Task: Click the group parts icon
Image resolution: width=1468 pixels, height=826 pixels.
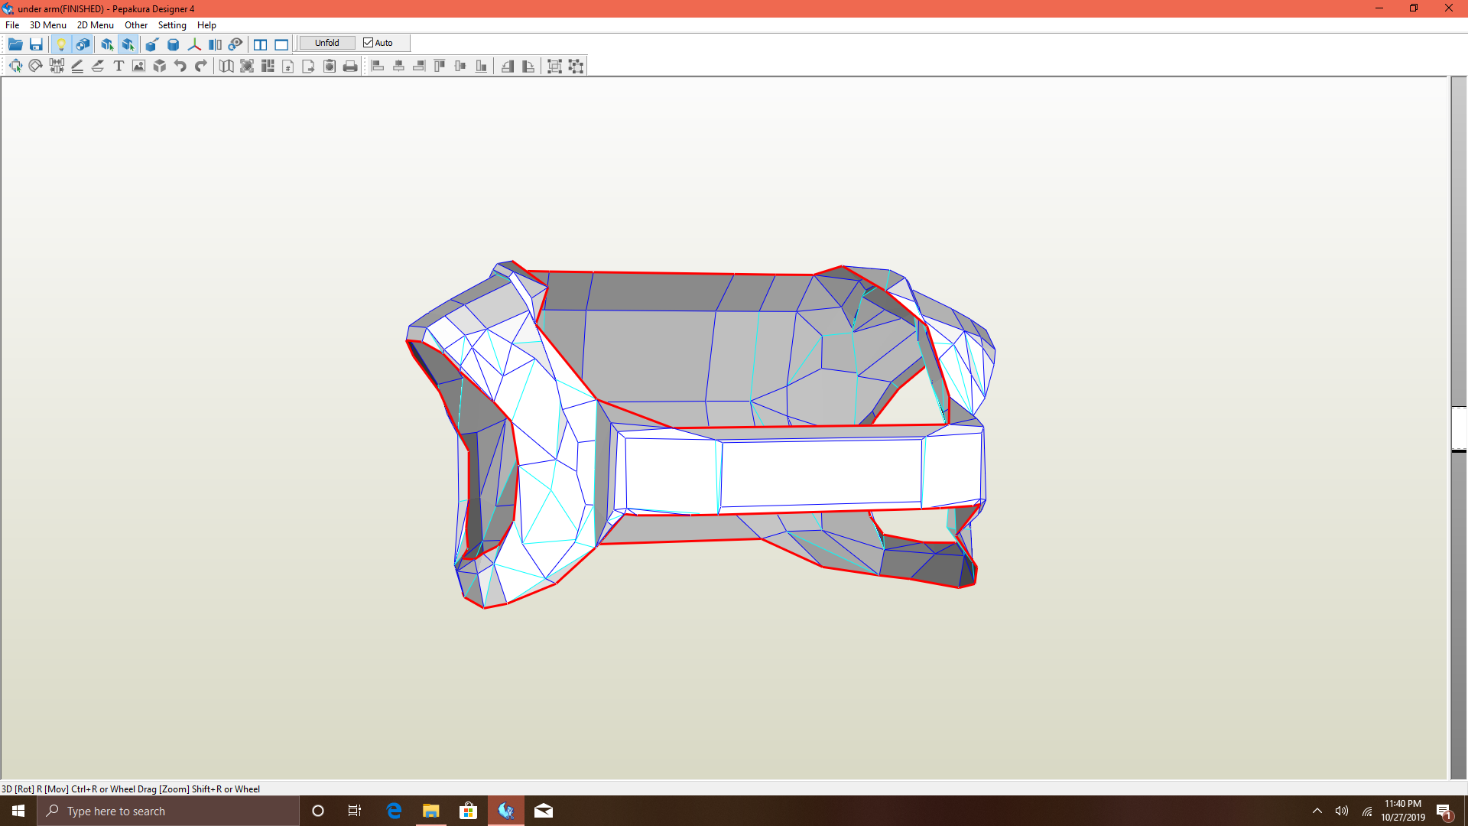Action: click(555, 66)
